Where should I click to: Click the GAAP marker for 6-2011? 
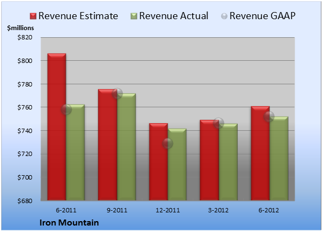(66, 109)
